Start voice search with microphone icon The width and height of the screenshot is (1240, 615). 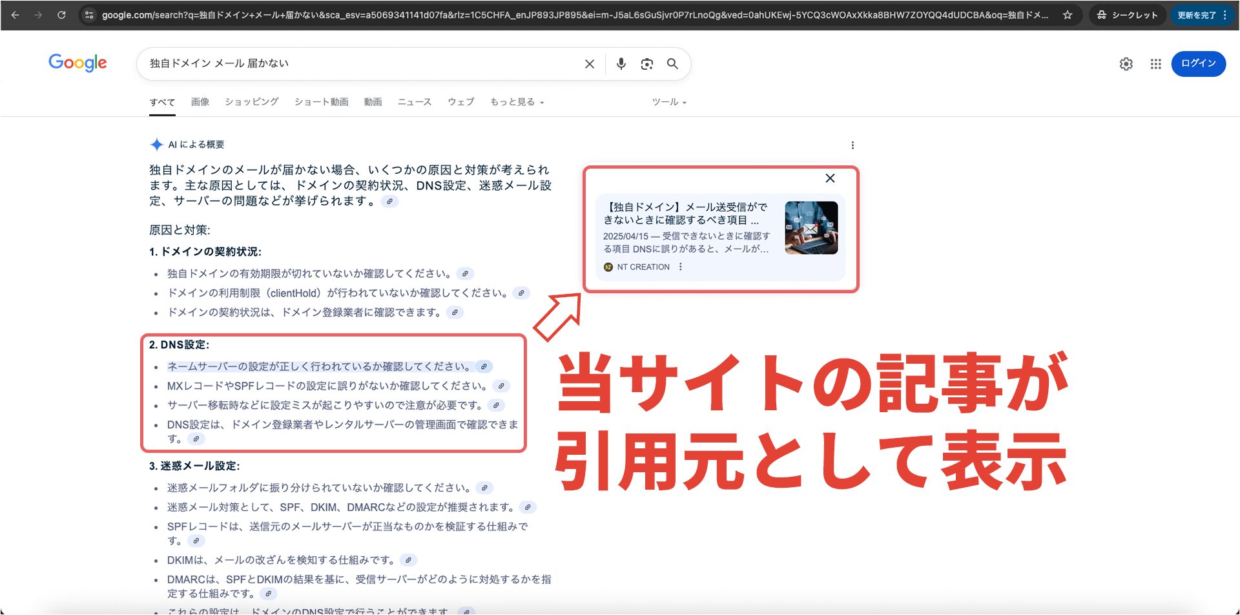click(621, 64)
